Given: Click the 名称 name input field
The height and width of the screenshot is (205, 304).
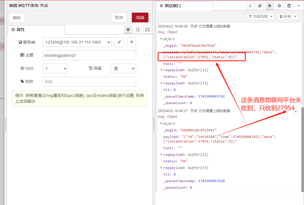Looking at the screenshot, I should (x=89, y=82).
